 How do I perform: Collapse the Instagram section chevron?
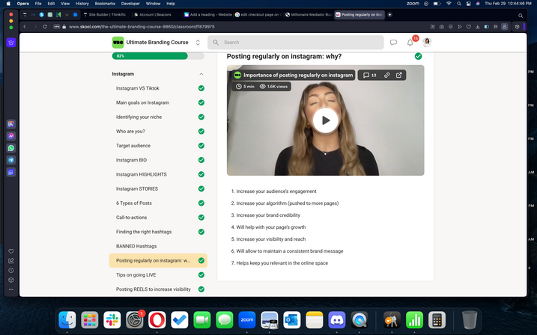(x=201, y=74)
